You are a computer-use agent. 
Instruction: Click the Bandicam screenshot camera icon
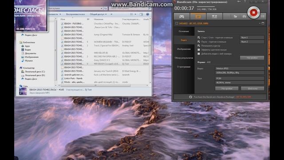pyautogui.click(x=244, y=16)
